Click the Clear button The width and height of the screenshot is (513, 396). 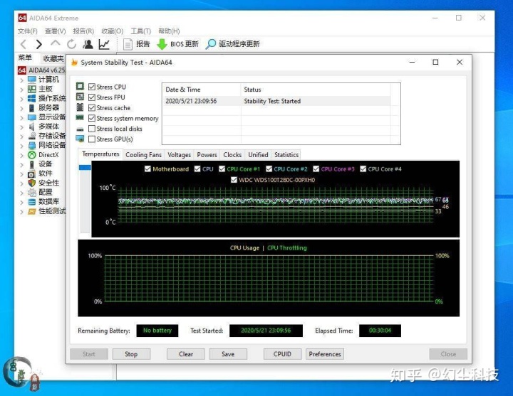point(186,354)
